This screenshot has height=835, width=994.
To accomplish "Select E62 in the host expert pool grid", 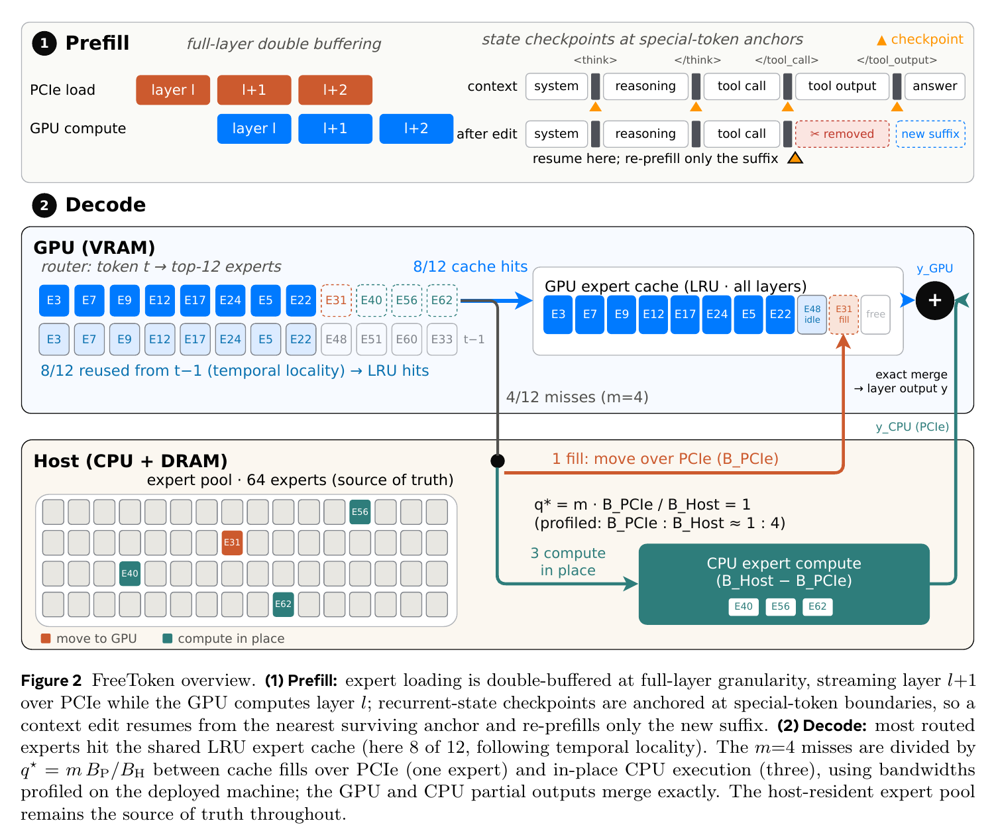I will (x=283, y=604).
